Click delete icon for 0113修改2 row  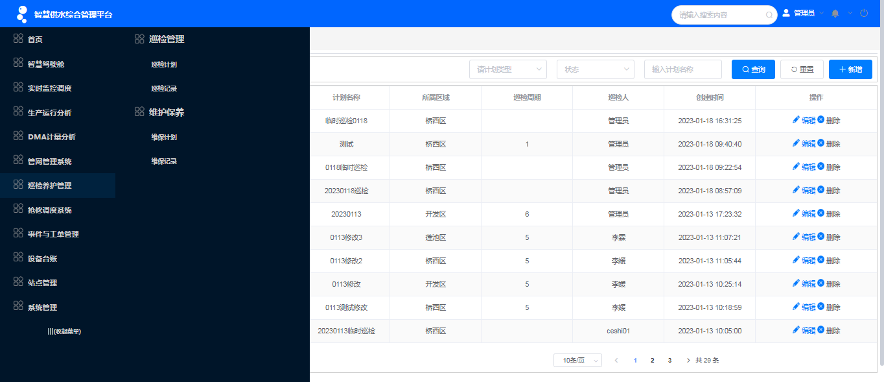point(821,260)
